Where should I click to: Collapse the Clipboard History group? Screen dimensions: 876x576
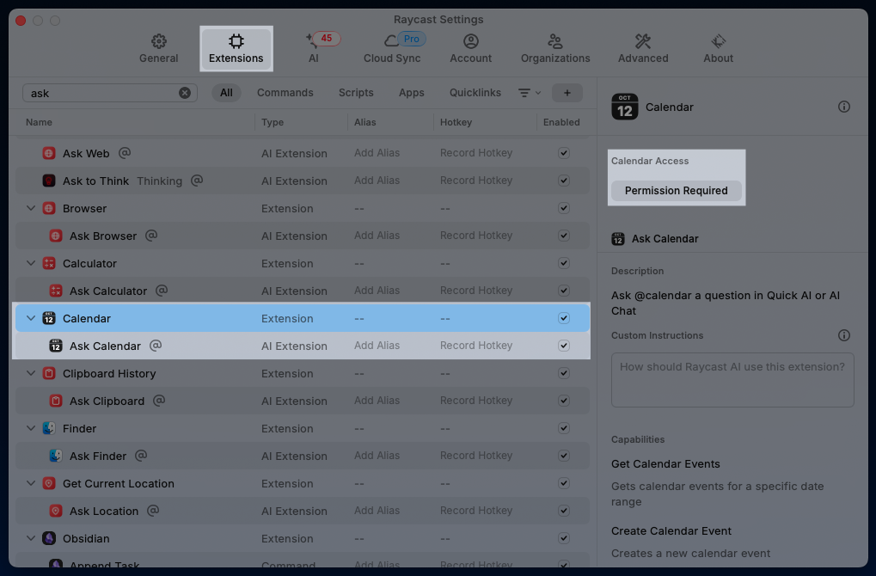click(31, 373)
